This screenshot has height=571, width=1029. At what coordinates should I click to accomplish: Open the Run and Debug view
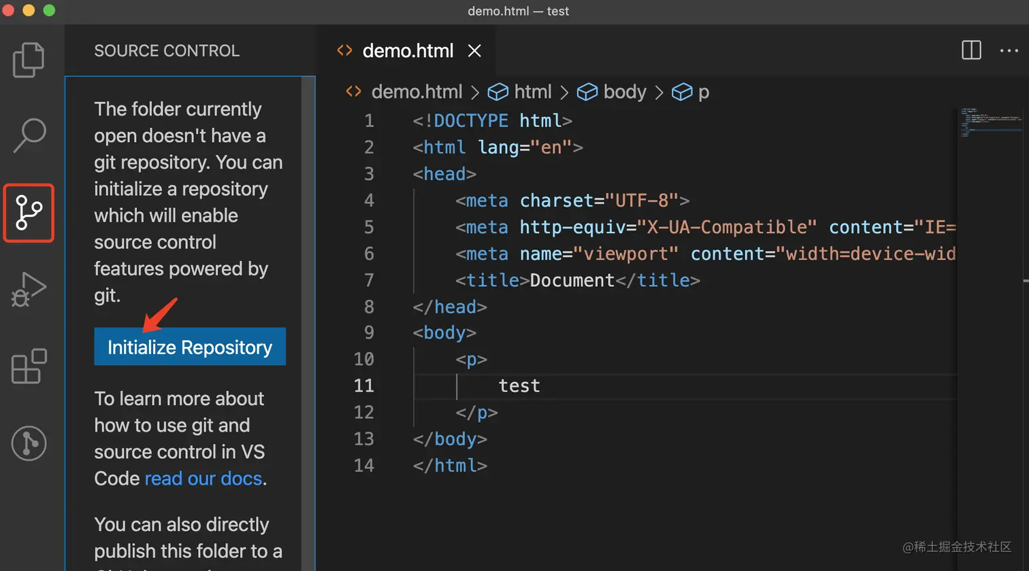(29, 290)
